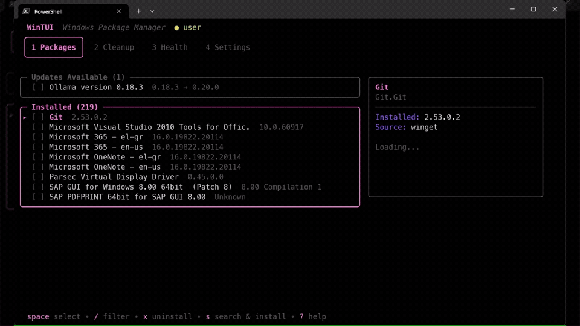Select the Git package name in list
The height and width of the screenshot is (326, 580).
(56, 117)
